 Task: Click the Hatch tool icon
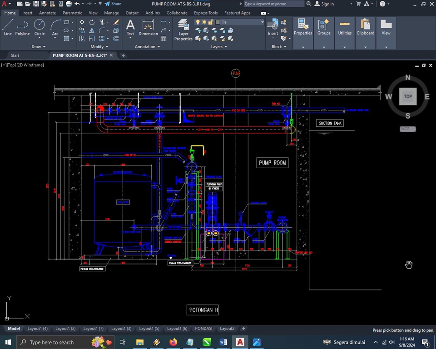(x=66, y=39)
